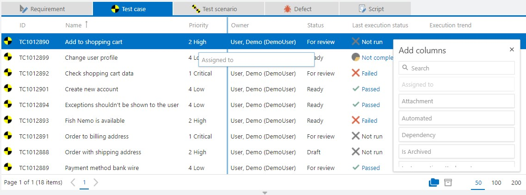
Task: Show 200 items per page
Action: pyautogui.click(x=516, y=182)
